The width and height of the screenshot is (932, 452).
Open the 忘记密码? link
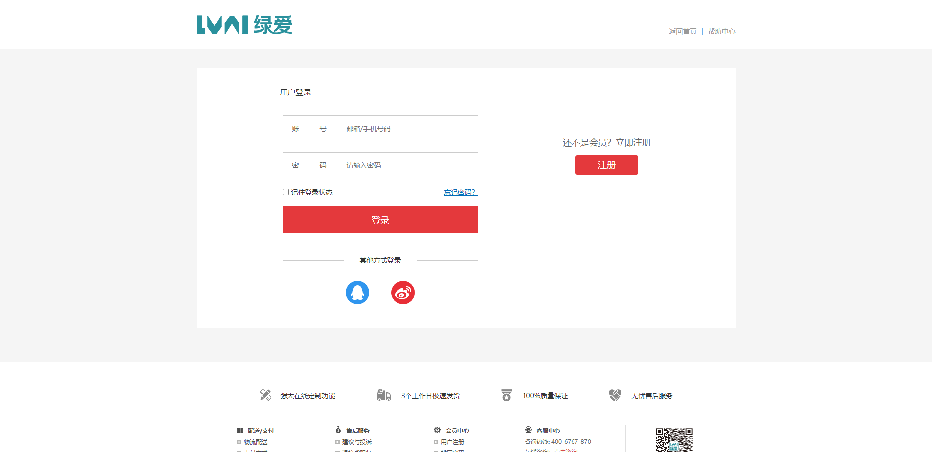[x=460, y=192]
